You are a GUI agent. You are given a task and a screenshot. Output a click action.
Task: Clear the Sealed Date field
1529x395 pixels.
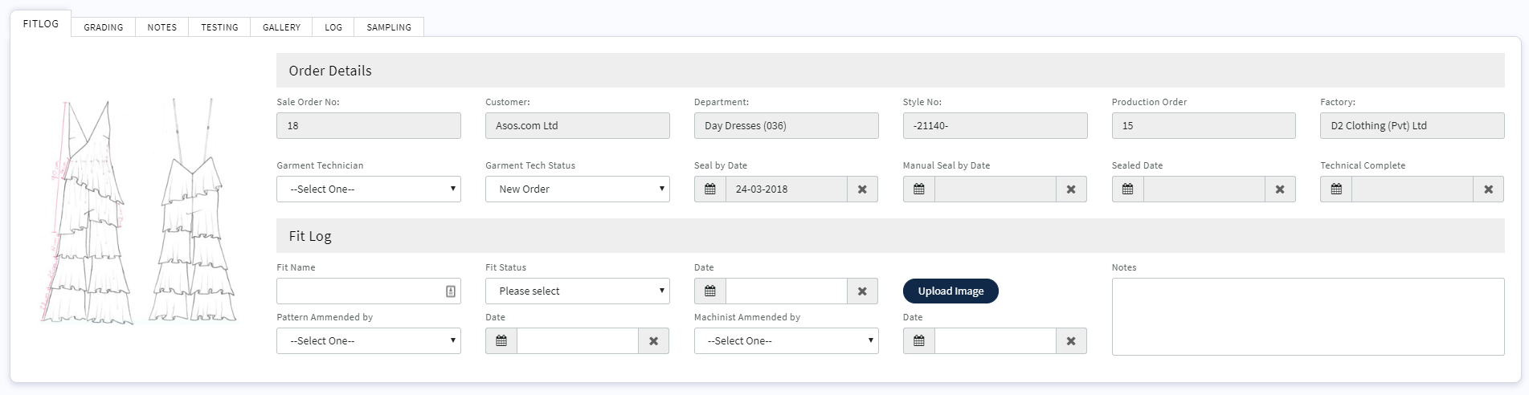click(x=1280, y=189)
